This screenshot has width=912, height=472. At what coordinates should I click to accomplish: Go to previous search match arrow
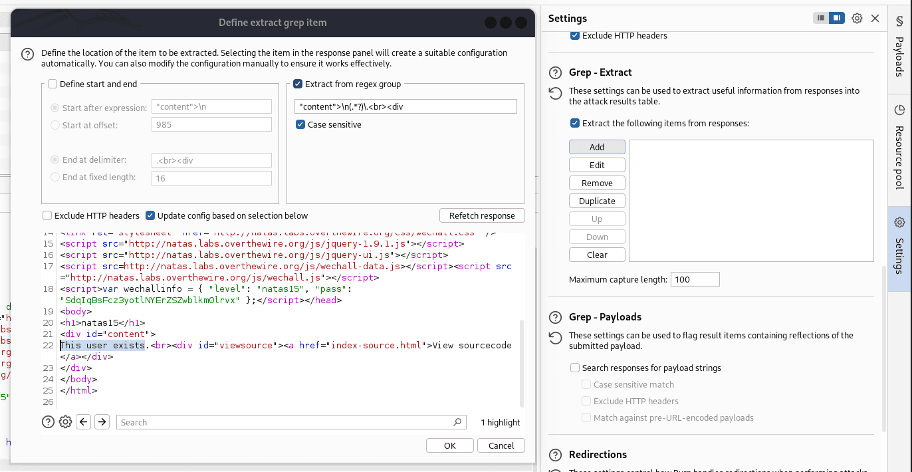coord(83,422)
